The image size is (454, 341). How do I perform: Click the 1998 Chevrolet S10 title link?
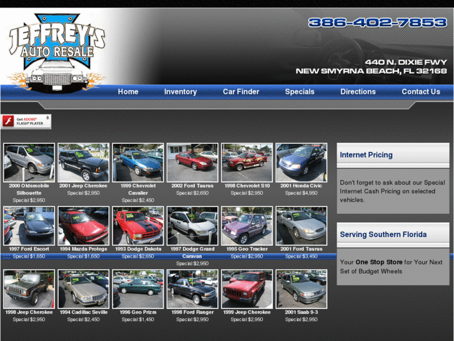[247, 186]
